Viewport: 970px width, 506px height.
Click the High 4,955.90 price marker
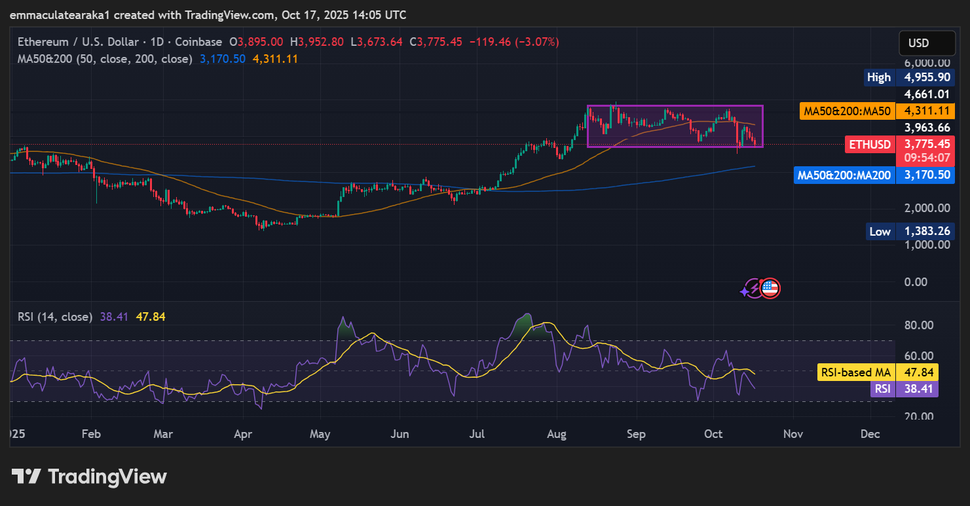[909, 77]
